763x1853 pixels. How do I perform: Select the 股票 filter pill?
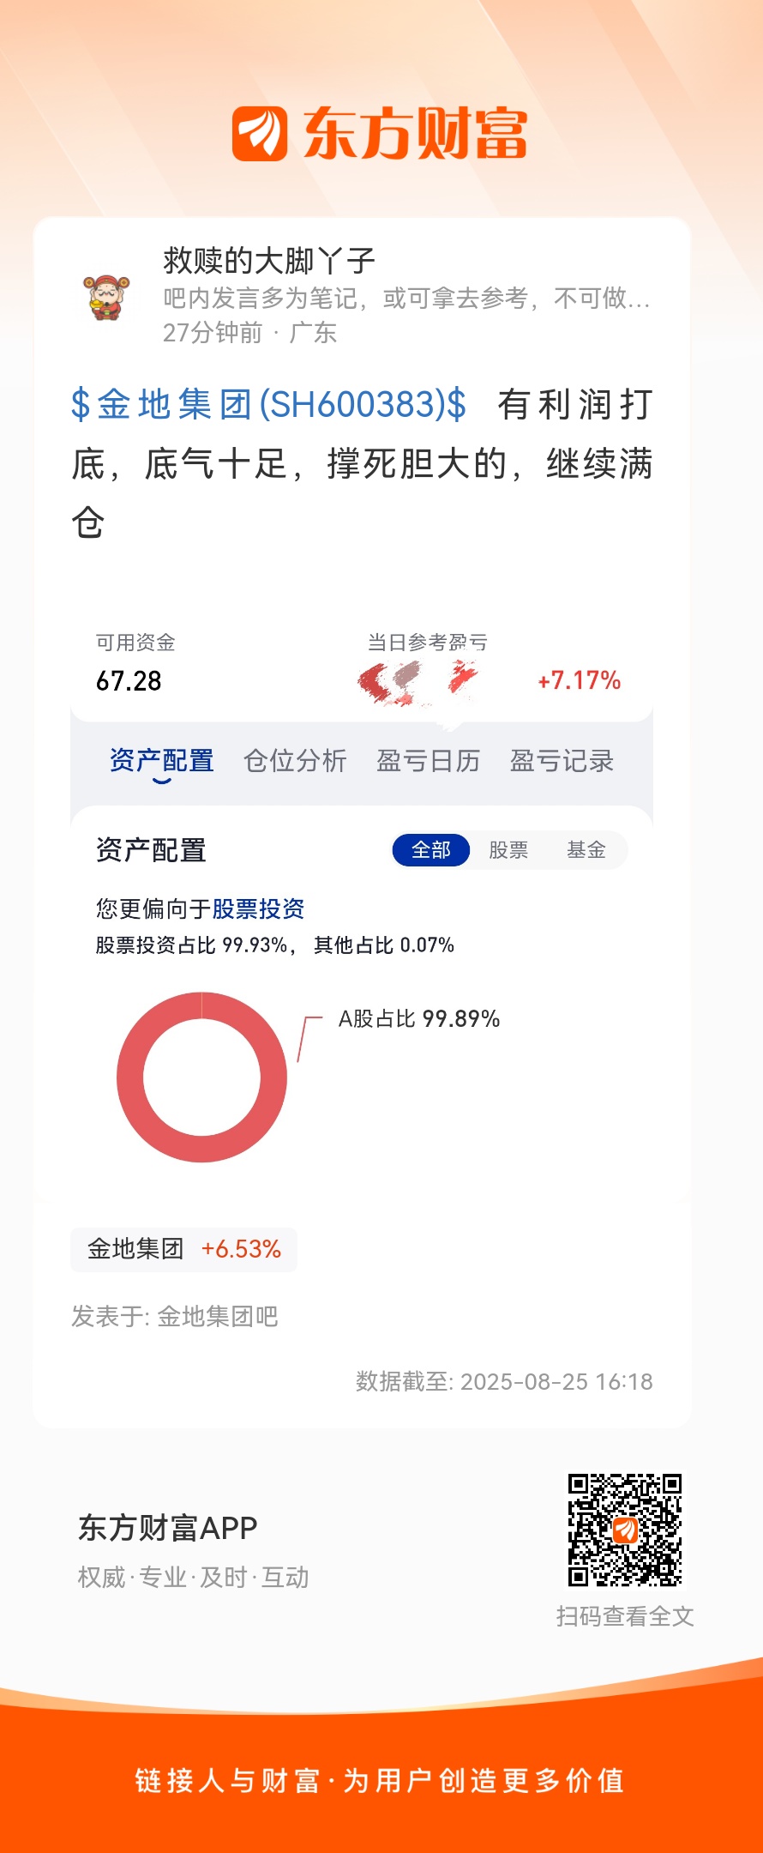click(x=508, y=850)
